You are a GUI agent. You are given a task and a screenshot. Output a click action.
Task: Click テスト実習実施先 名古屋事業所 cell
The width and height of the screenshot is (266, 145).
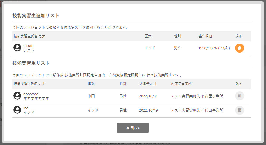pos(197,96)
